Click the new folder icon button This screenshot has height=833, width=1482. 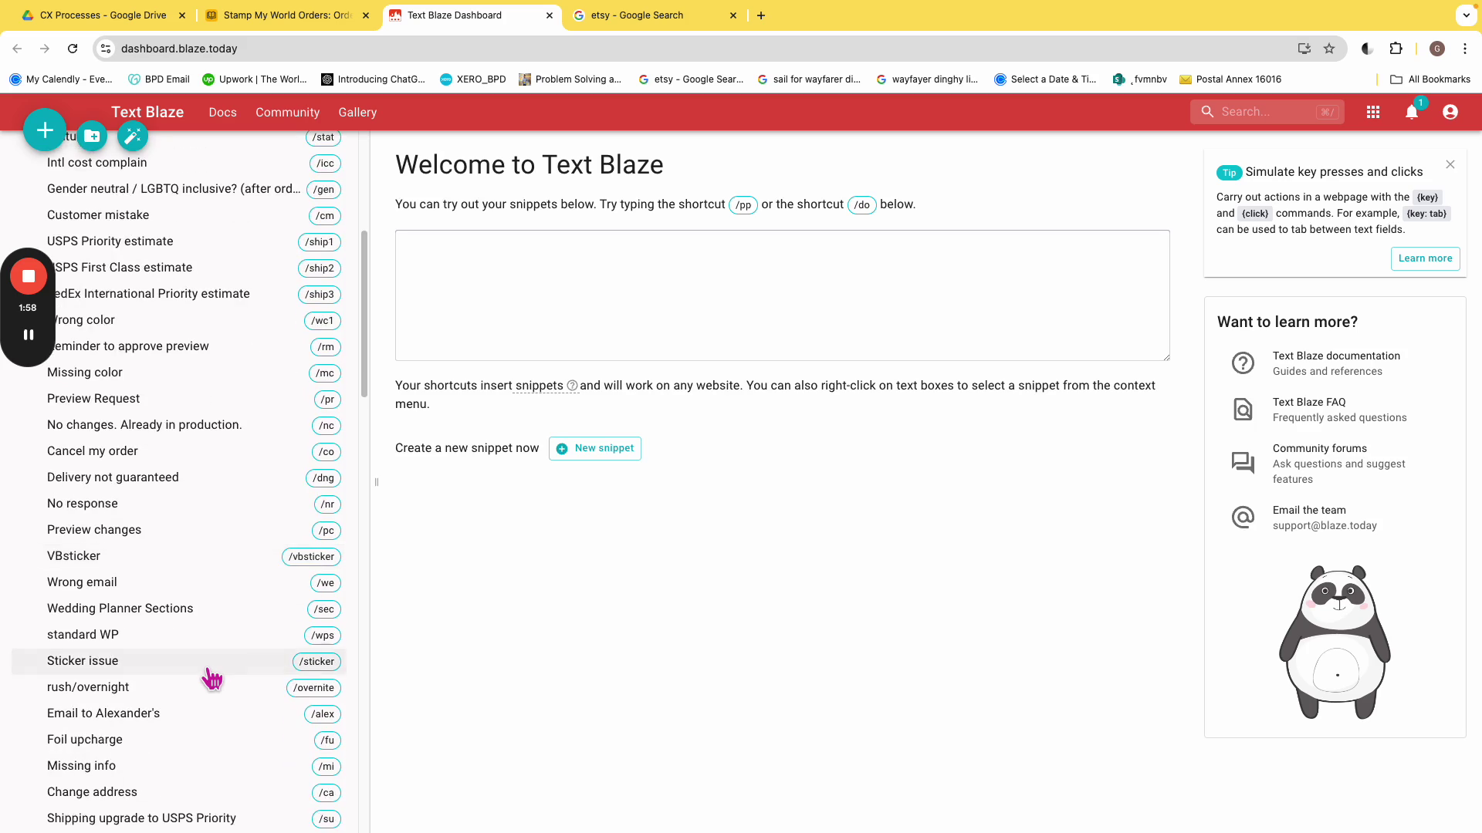pos(92,137)
